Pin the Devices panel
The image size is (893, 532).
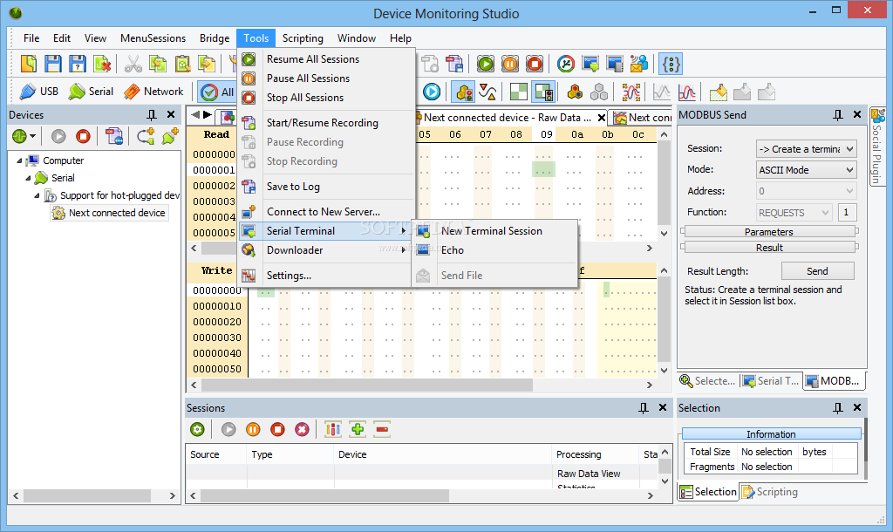click(152, 115)
